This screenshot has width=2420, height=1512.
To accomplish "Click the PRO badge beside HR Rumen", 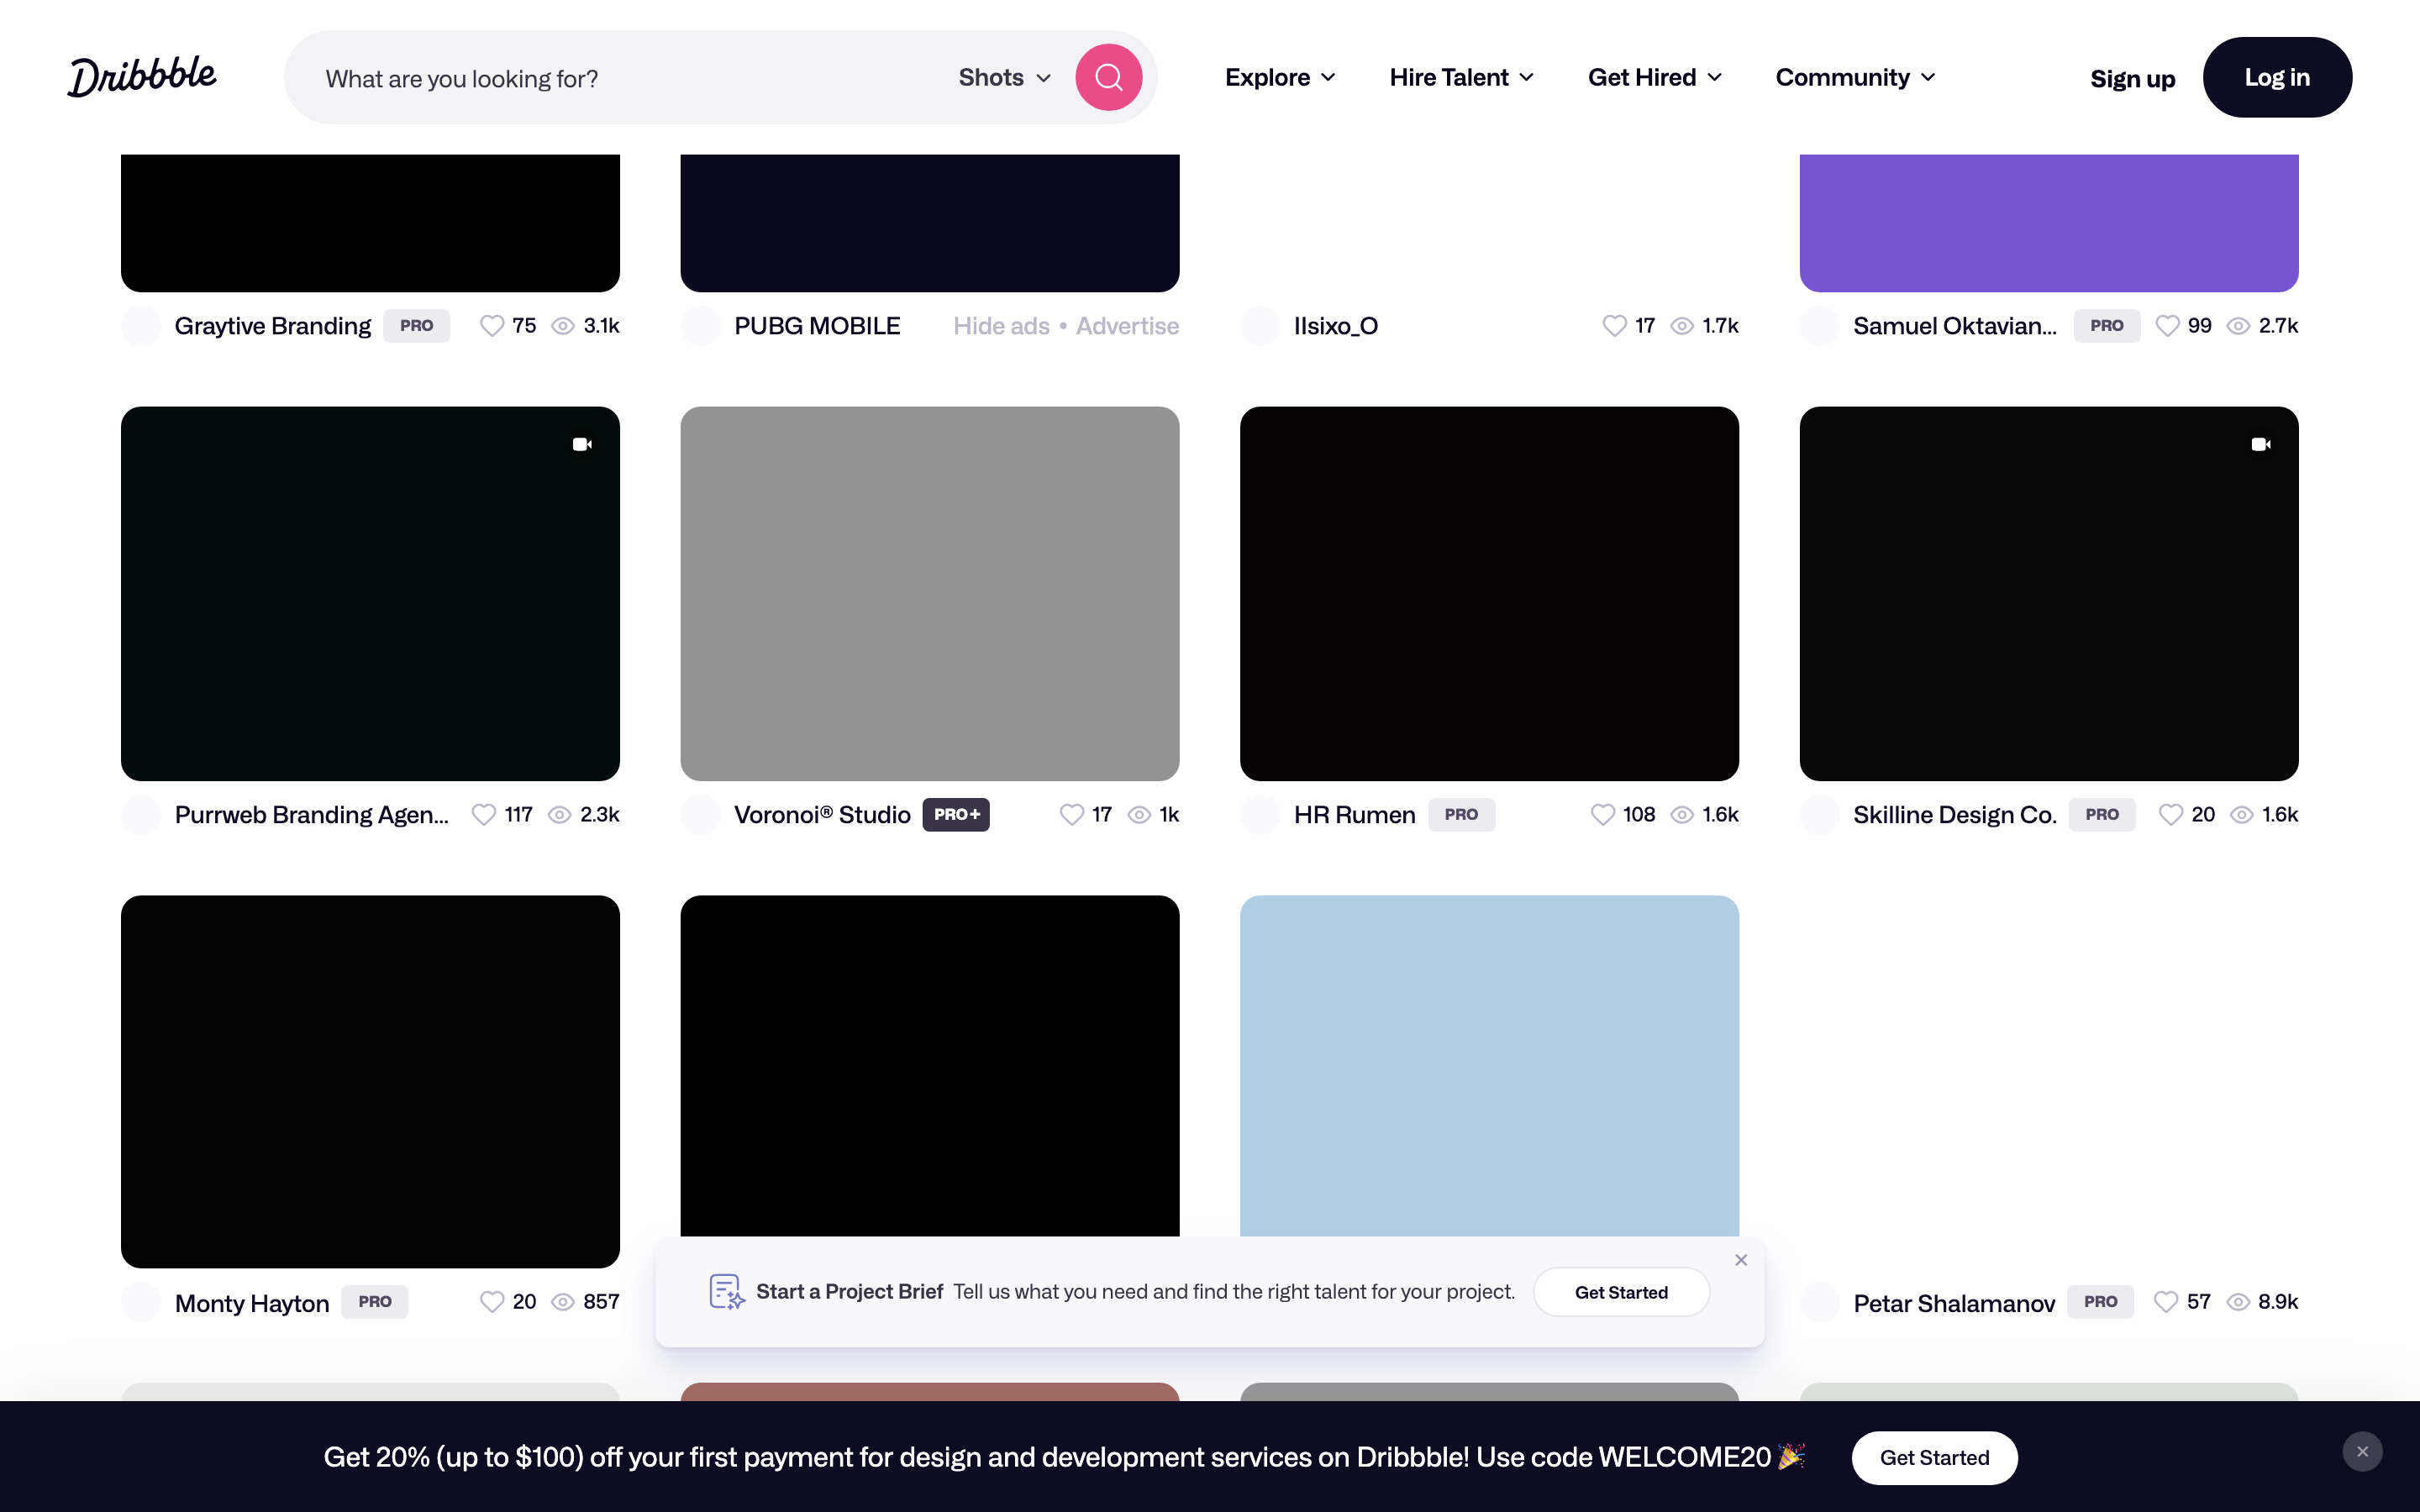I will [1461, 815].
